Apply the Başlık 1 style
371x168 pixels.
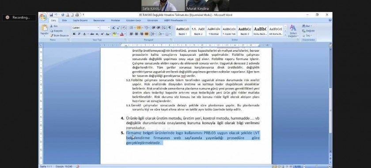tap(183, 31)
